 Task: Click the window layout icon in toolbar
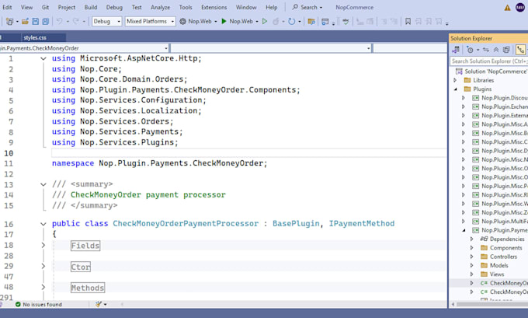pyautogui.click(x=325, y=21)
